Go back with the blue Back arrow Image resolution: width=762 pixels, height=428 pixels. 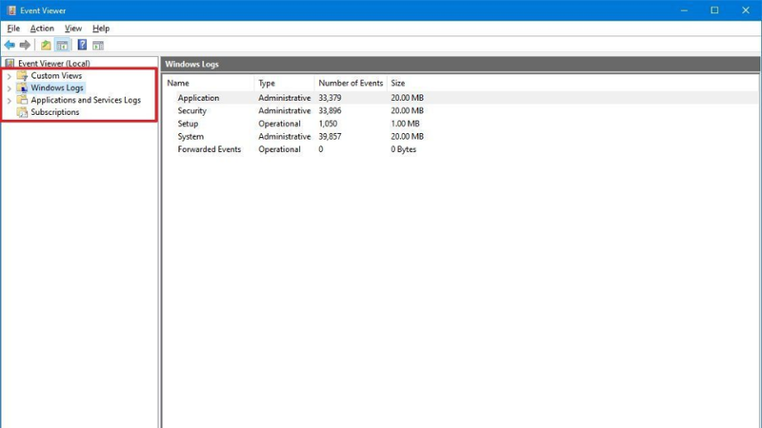tap(10, 45)
